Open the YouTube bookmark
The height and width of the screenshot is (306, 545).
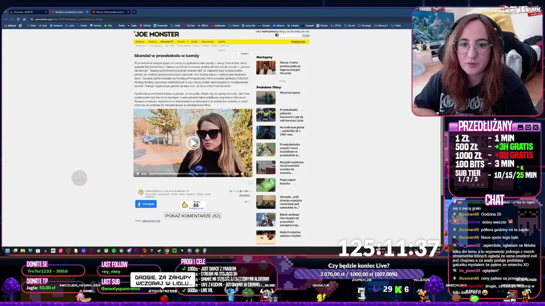pos(189,25)
